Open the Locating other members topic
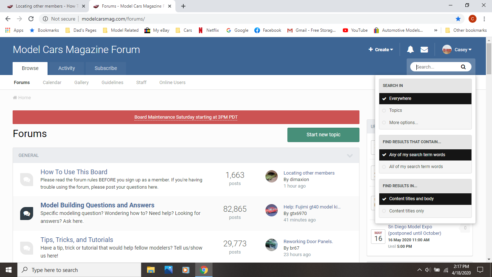The image size is (492, 277). click(309, 173)
